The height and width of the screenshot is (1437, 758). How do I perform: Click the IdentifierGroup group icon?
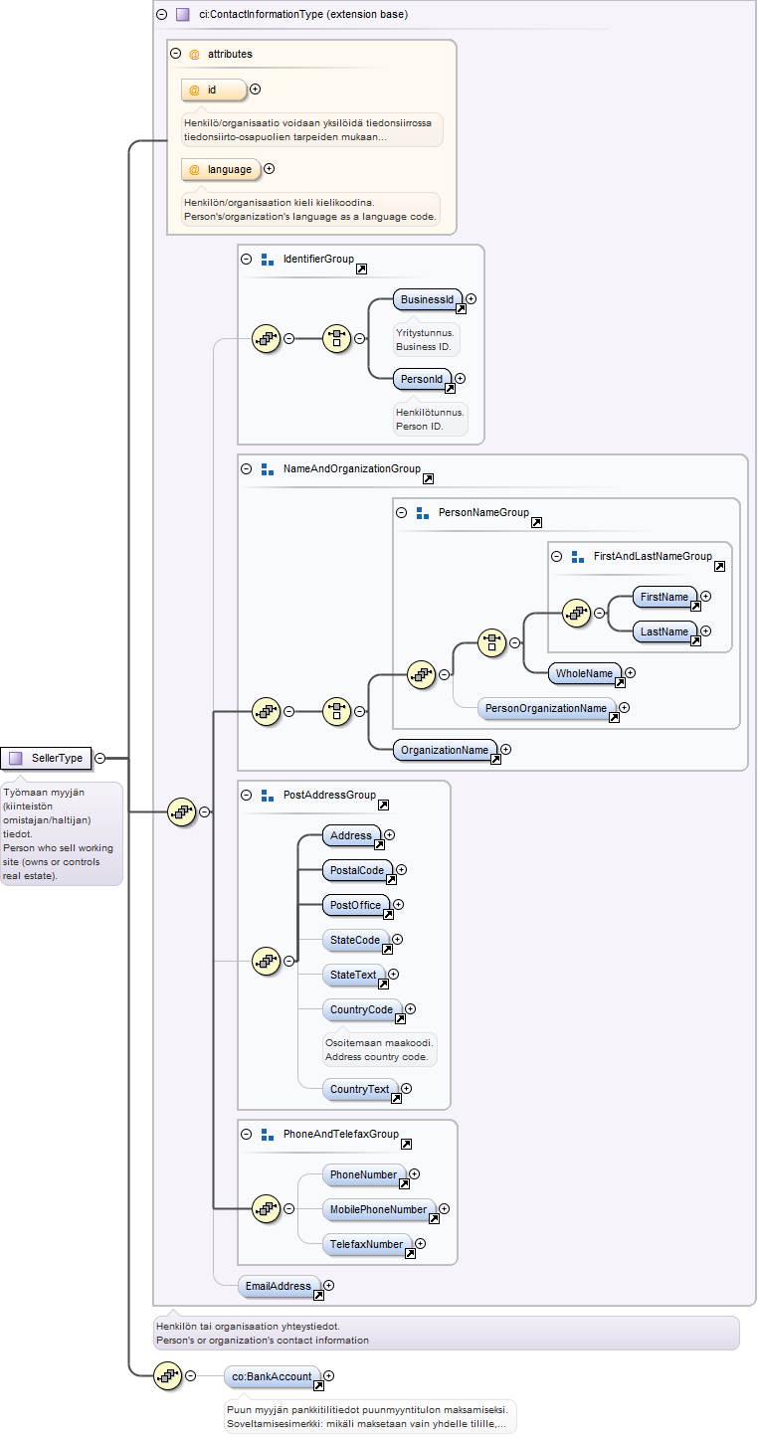[x=267, y=259]
